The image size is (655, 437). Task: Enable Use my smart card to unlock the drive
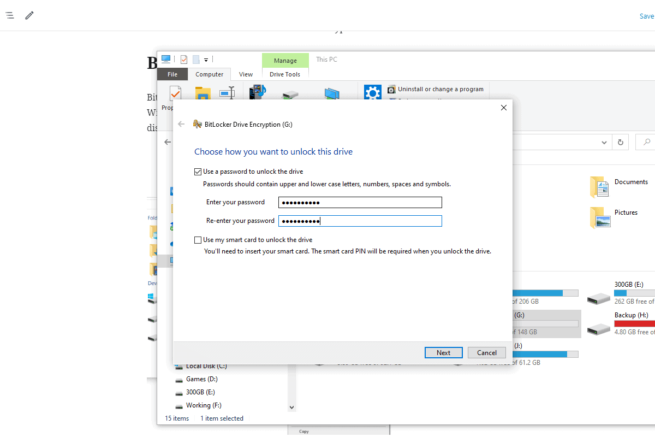[x=198, y=239]
